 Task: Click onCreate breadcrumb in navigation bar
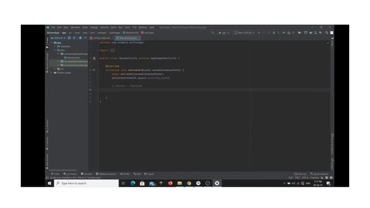click(147, 33)
